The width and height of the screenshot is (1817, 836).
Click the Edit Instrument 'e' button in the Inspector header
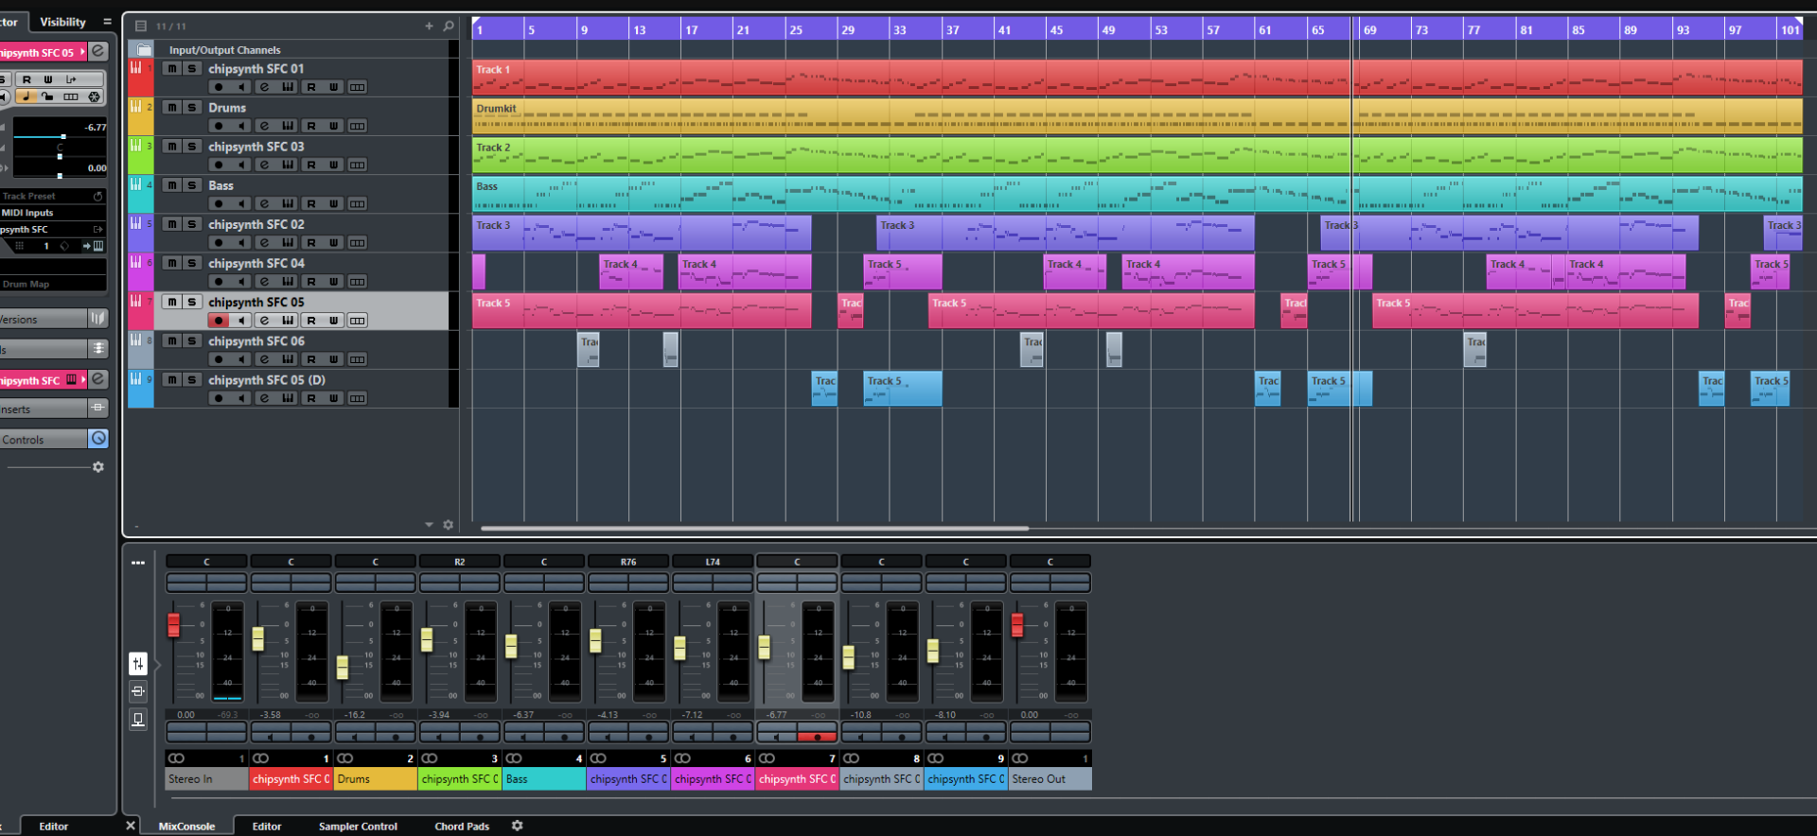[97, 51]
